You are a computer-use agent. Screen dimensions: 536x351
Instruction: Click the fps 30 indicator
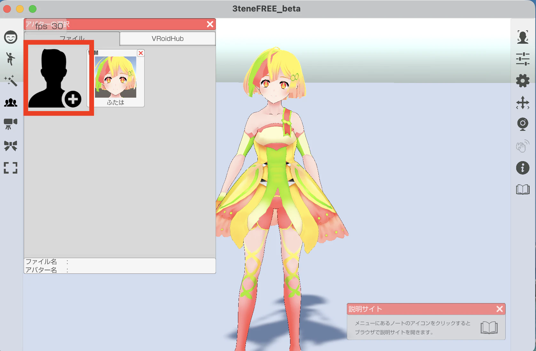(49, 26)
